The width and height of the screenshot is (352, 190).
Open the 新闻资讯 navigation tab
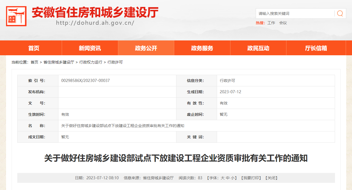point(90,48)
